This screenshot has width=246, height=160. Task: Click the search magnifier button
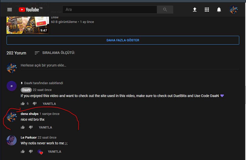[x=165, y=10]
